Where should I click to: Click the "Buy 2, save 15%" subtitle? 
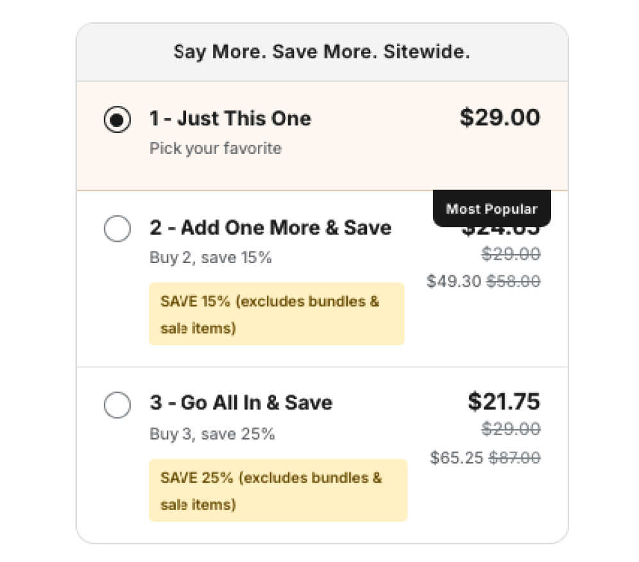(x=210, y=258)
